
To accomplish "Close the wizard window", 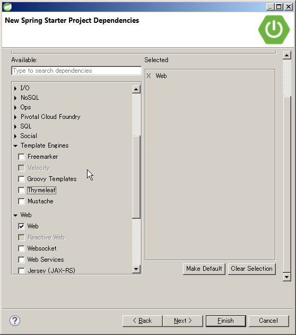I will pyautogui.click(x=289, y=7).
